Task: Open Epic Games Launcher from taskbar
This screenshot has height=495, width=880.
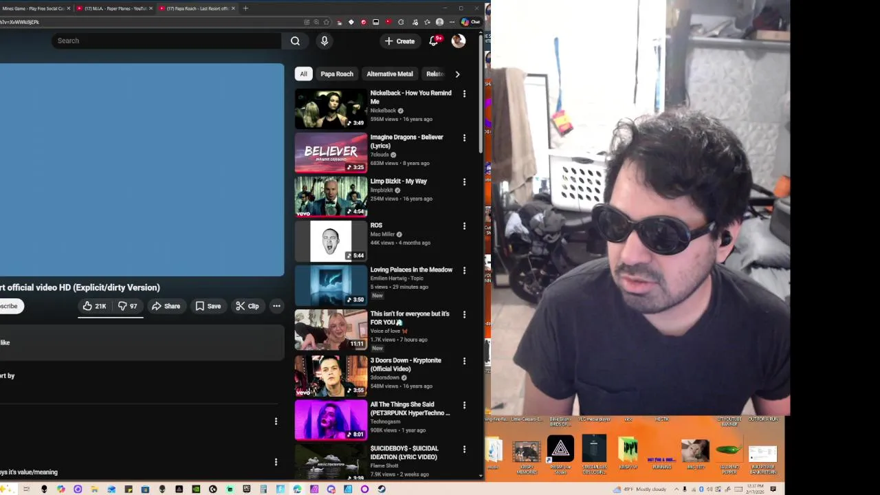Action: (246, 489)
